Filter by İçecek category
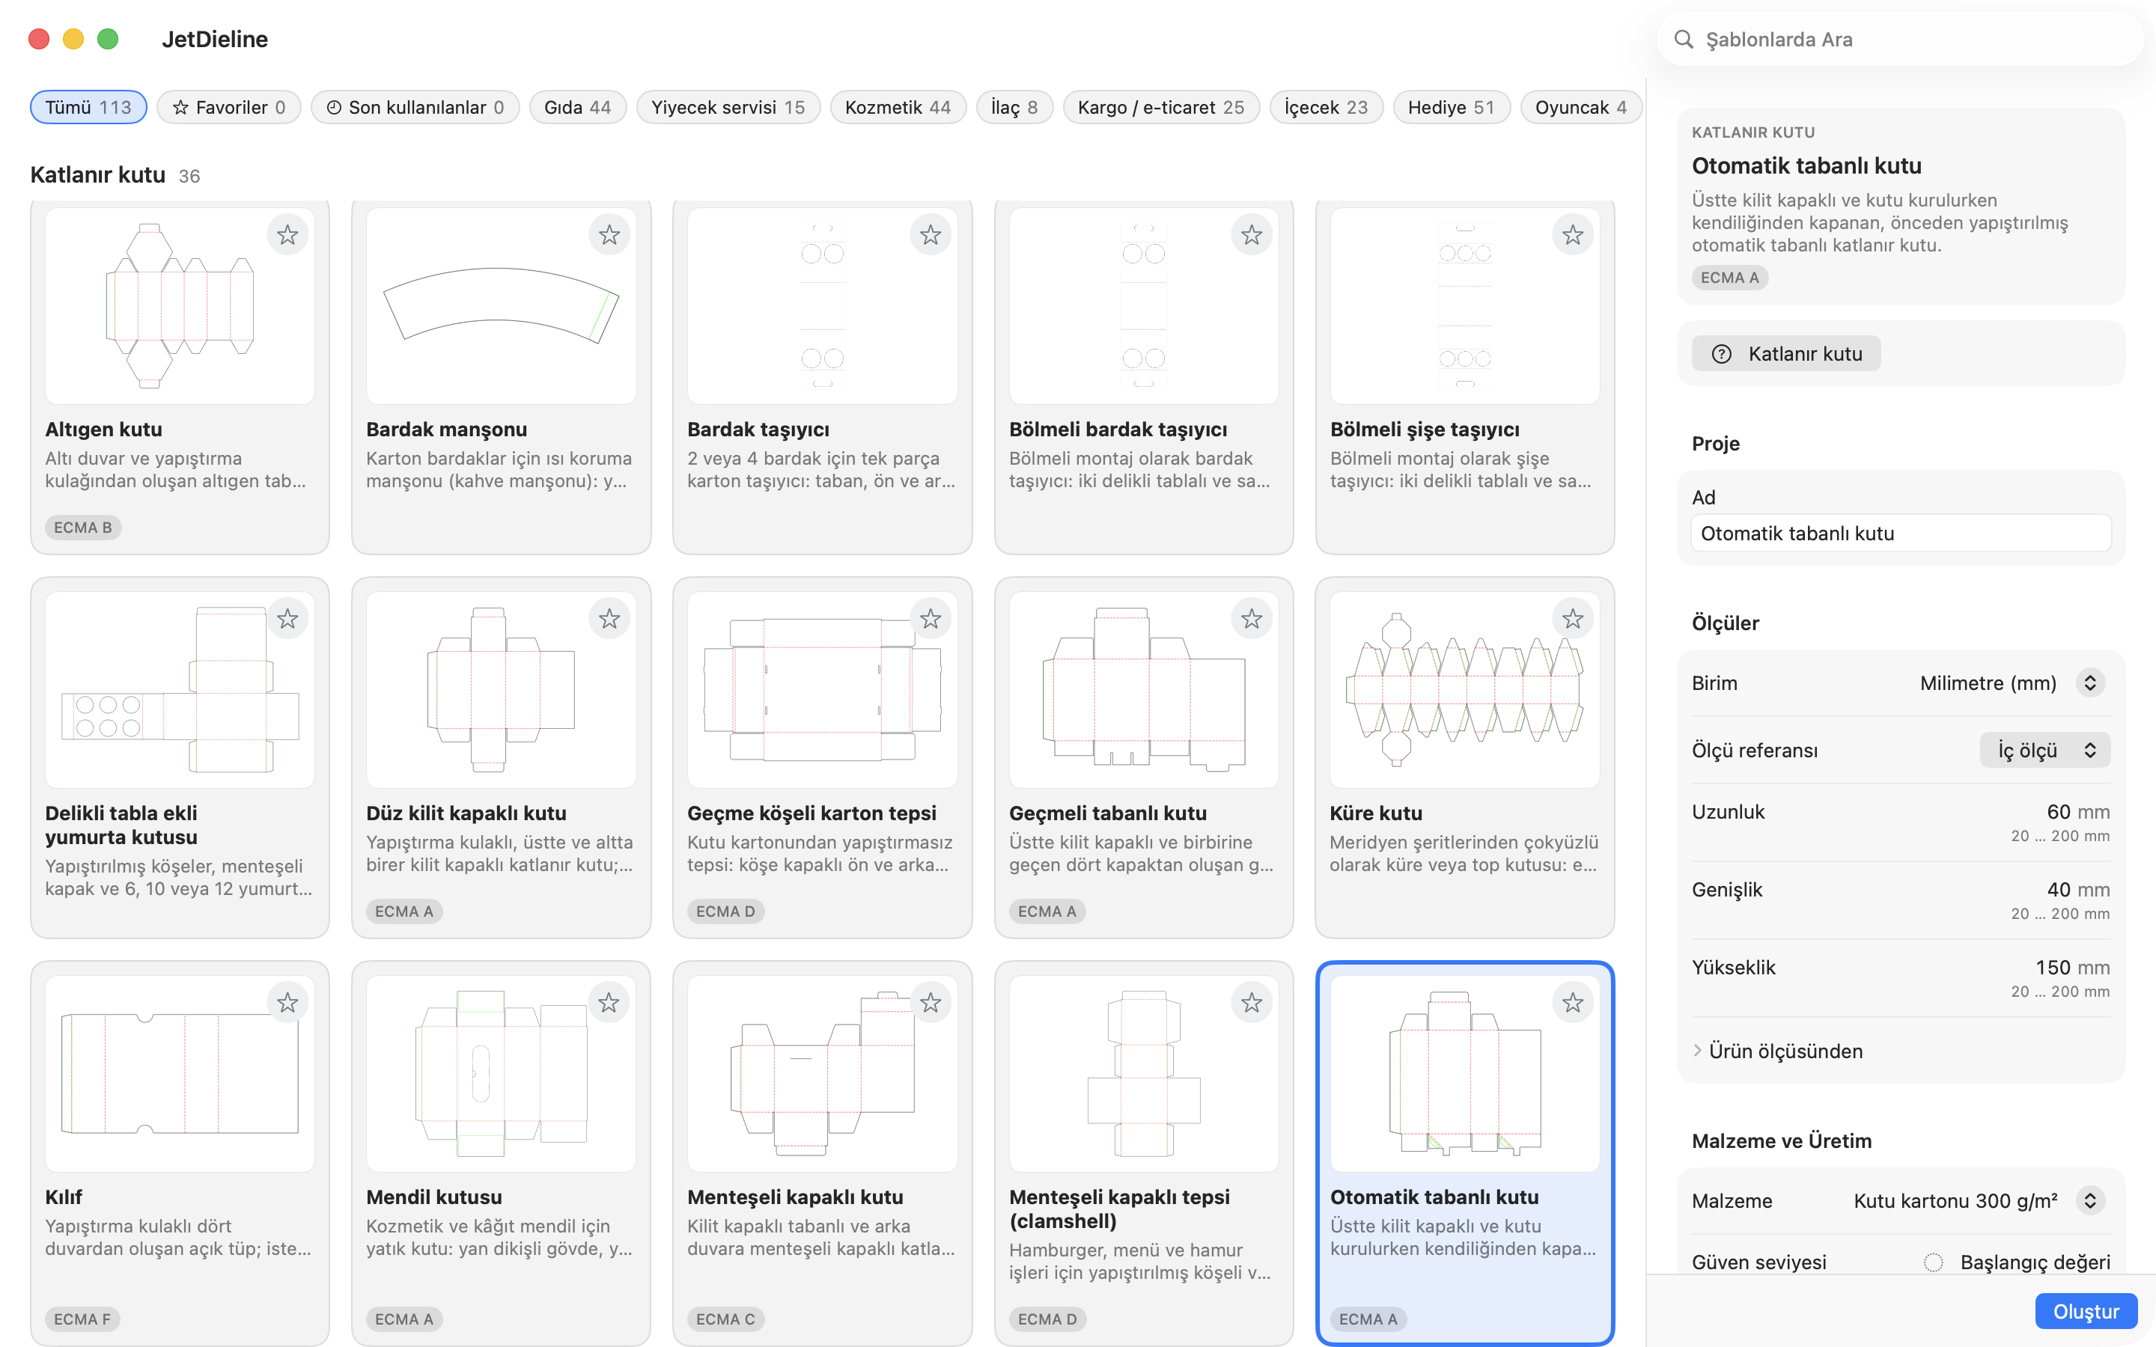The image size is (2156, 1347). [1325, 107]
